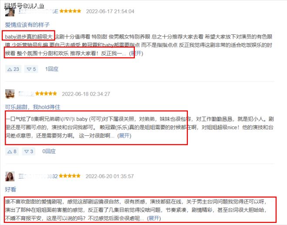
Task: Open second reviewer's blurred username link
Action: [27, 94]
